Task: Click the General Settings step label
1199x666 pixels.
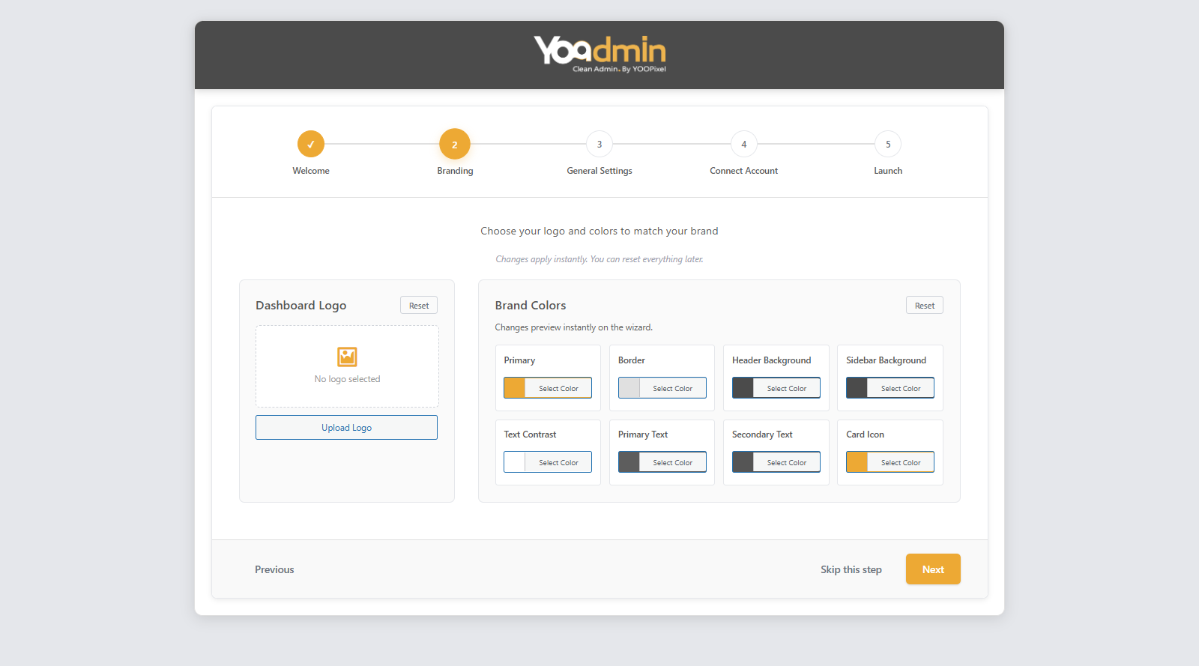Action: pyautogui.click(x=599, y=171)
